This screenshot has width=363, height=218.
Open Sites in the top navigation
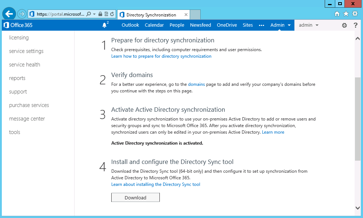(x=248, y=25)
